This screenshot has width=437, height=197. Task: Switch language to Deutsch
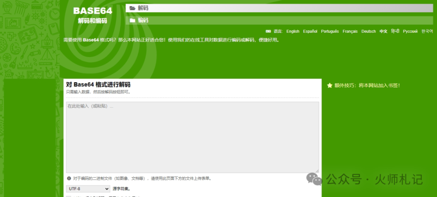(x=369, y=31)
